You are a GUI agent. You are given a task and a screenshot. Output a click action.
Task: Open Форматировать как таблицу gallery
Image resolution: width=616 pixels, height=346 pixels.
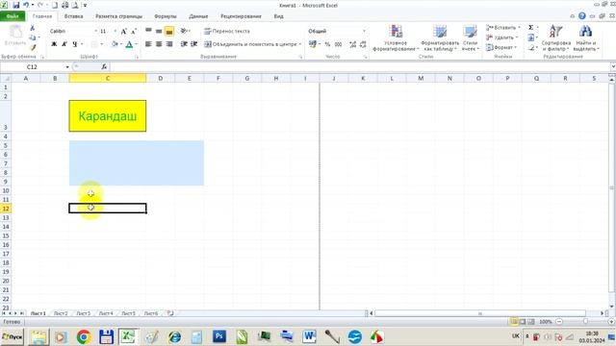(x=440, y=38)
